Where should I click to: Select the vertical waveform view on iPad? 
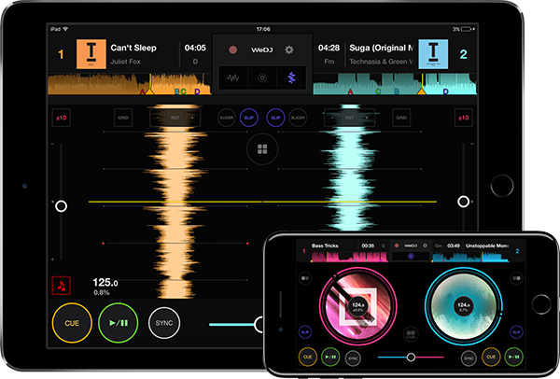[292, 77]
